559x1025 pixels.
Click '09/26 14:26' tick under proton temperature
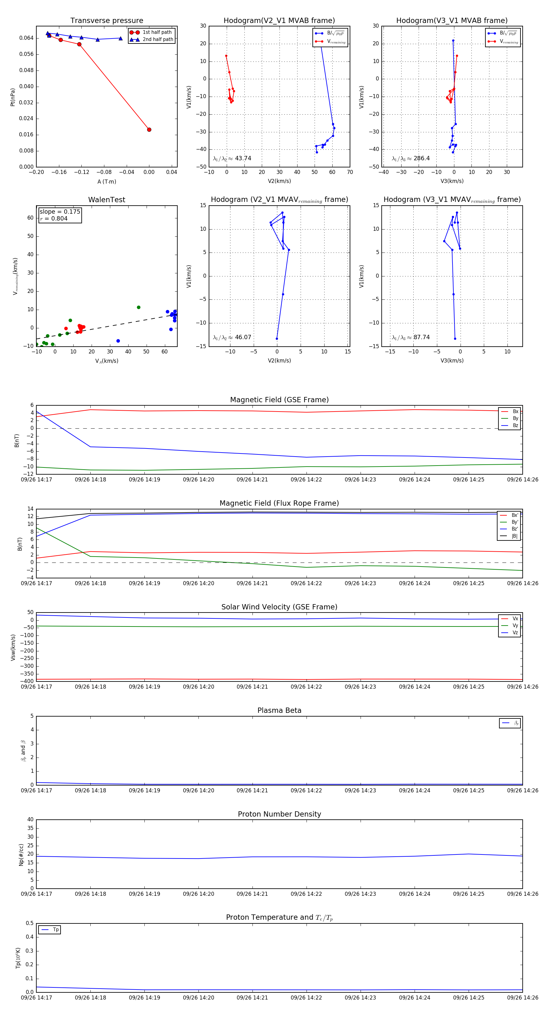522,998
